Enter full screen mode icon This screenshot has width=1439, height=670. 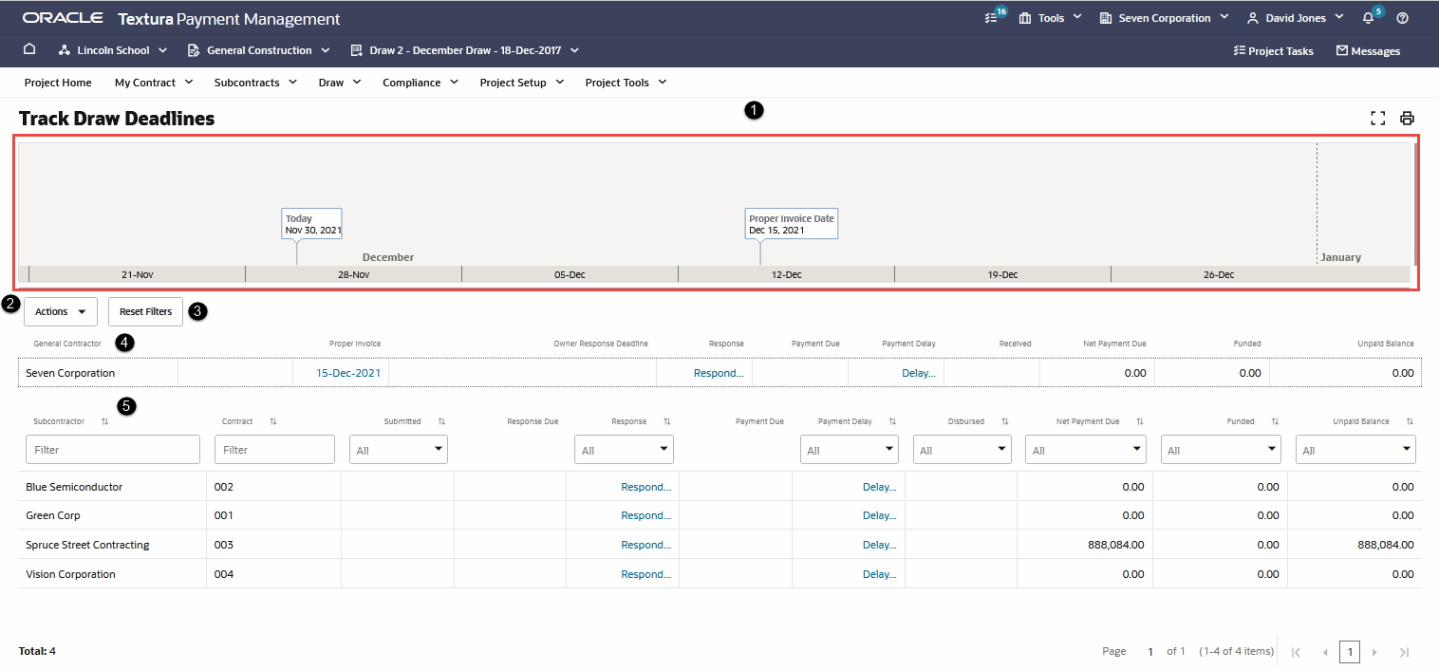tap(1378, 119)
